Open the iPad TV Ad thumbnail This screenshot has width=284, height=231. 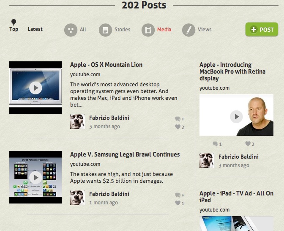click(x=236, y=223)
